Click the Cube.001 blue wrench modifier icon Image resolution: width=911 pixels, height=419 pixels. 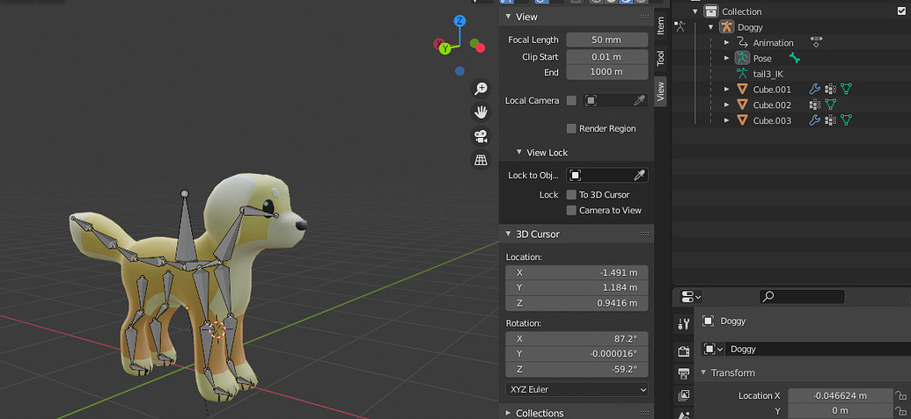point(814,90)
